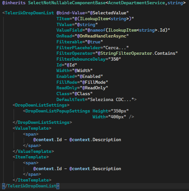Click the opening ValueTemplate tag
This screenshot has width=189, height=191.
[32, 128]
